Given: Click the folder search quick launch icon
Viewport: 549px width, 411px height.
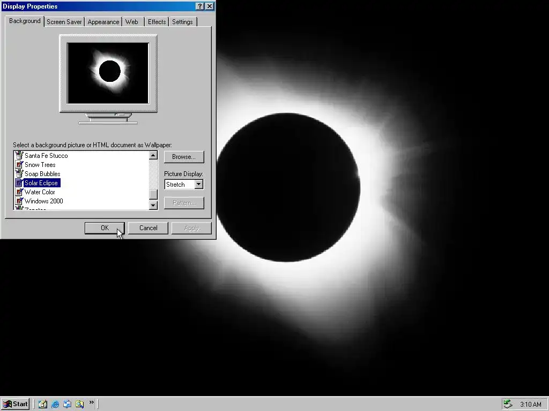Looking at the screenshot, I should click(79, 404).
